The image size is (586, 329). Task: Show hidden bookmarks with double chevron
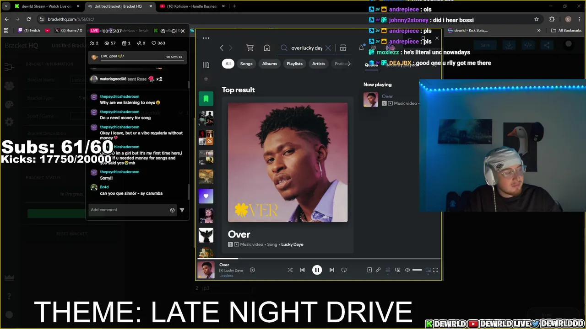tap(539, 31)
